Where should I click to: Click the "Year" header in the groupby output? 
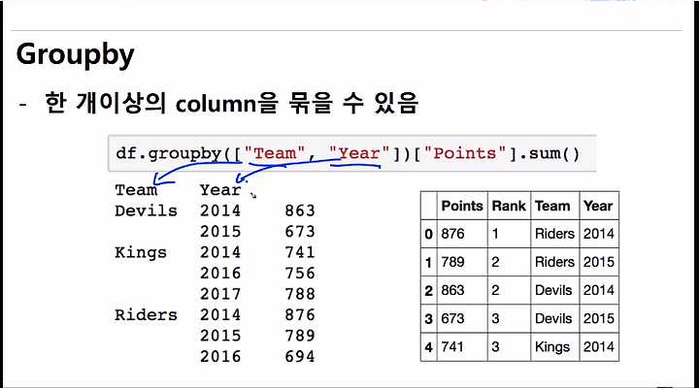click(220, 190)
